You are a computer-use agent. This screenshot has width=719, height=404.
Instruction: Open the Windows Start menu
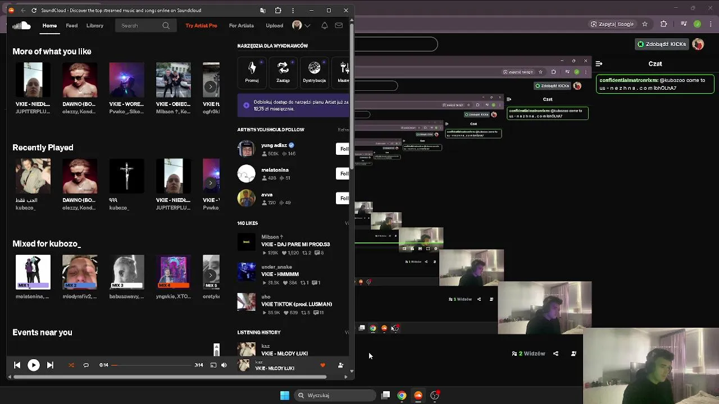pyautogui.click(x=285, y=396)
